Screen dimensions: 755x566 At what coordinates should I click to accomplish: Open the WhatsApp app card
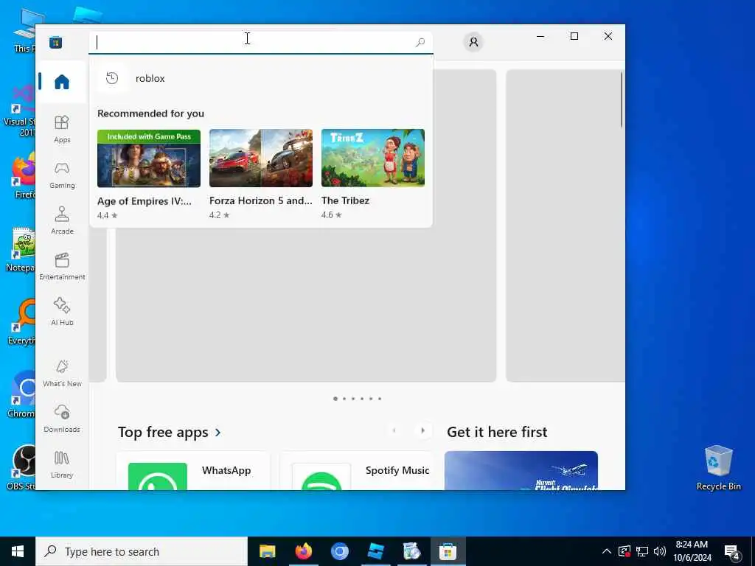point(193,471)
